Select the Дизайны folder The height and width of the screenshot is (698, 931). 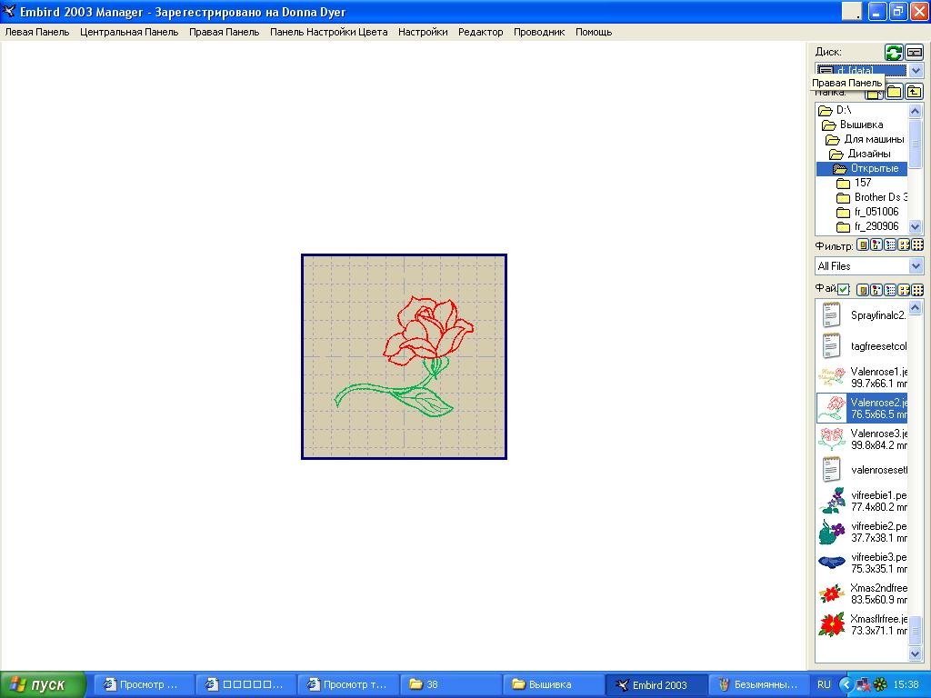[x=860, y=154]
